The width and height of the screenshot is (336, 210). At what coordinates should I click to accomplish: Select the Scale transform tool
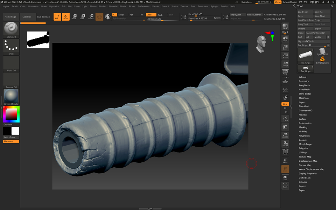pos(82,16)
